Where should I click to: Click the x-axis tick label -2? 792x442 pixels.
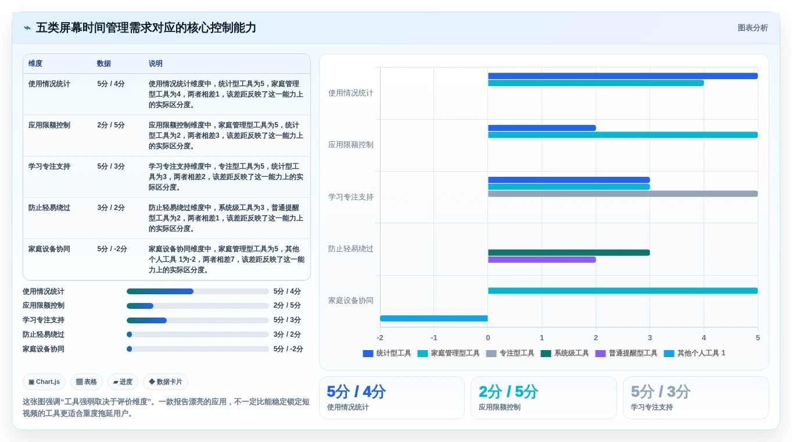pos(380,338)
